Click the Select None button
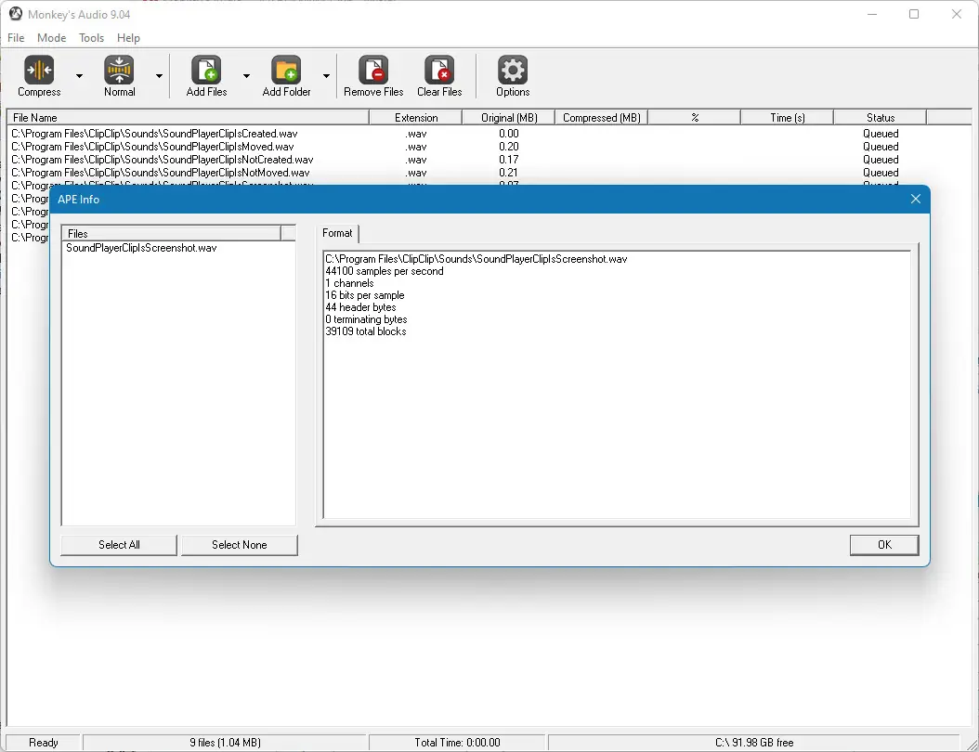The height and width of the screenshot is (752, 979). click(239, 545)
